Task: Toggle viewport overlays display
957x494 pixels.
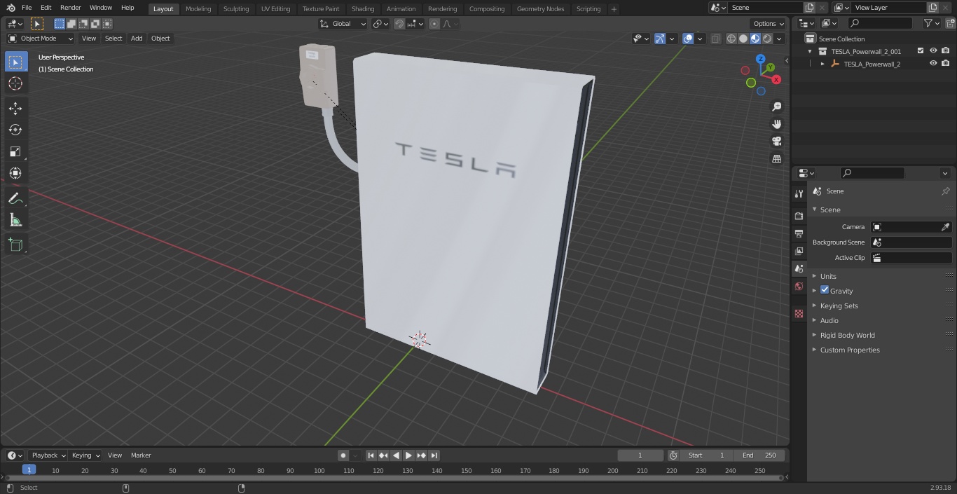Action: pos(688,39)
